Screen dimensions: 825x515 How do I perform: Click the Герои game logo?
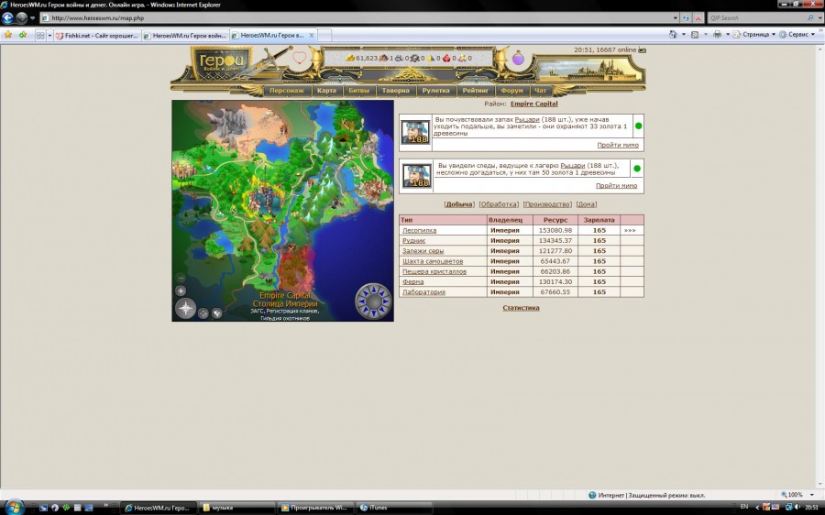[221, 62]
